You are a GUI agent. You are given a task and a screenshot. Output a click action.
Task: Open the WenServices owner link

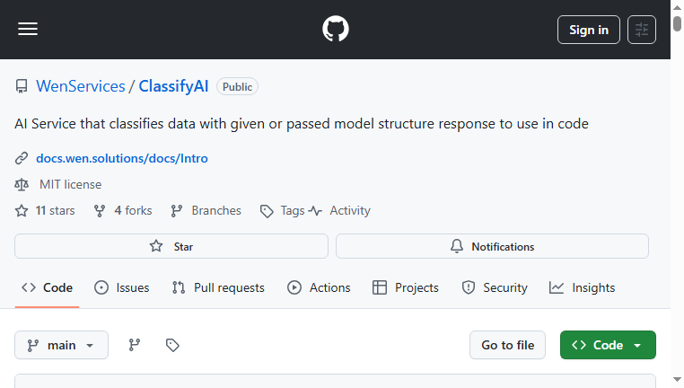pyautogui.click(x=81, y=86)
